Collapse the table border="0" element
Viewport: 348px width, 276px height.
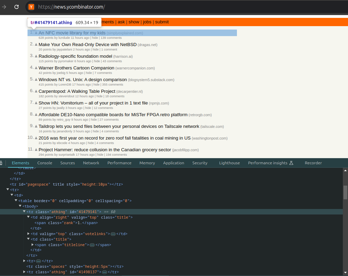16,201
